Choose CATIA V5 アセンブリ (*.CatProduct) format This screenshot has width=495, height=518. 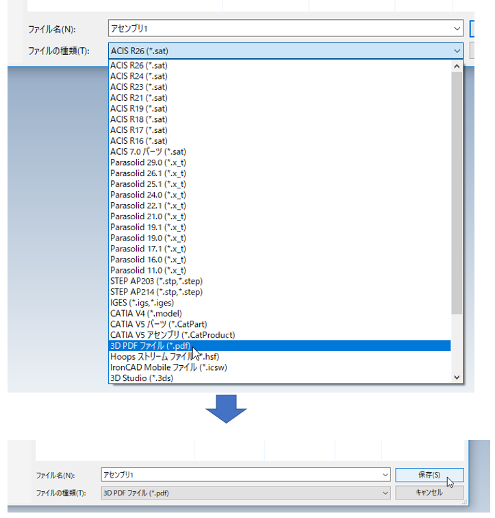279,335
